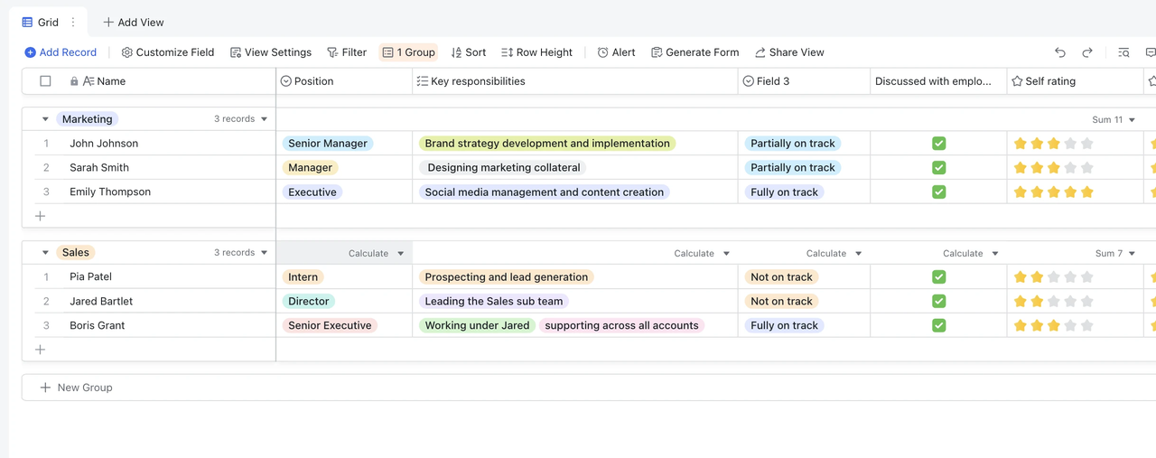Click 'supporting across all accounts' tag
The height and width of the screenshot is (458, 1156).
(x=621, y=326)
